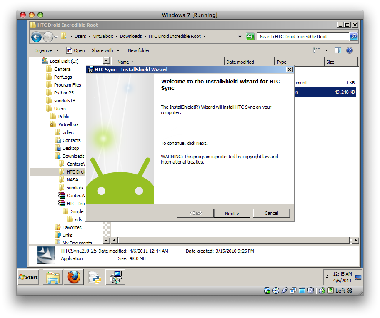Click Open in the Explorer toolbar
This screenshot has height=318, width=380.
click(x=75, y=50)
